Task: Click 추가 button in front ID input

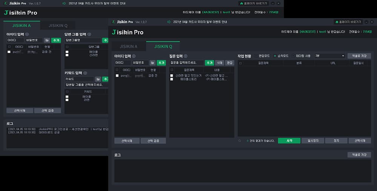Action: click(x=161, y=63)
